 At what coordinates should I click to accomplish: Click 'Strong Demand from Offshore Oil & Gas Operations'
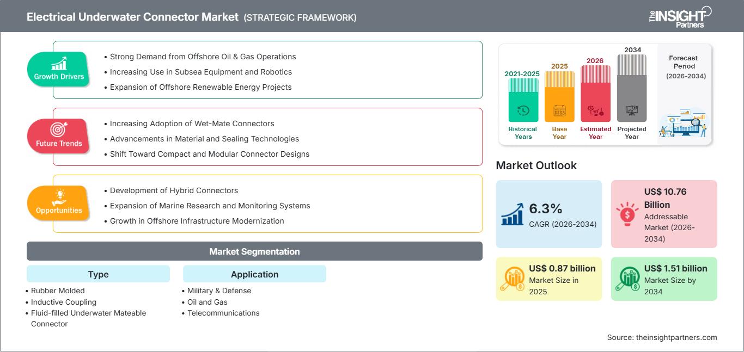click(x=203, y=57)
